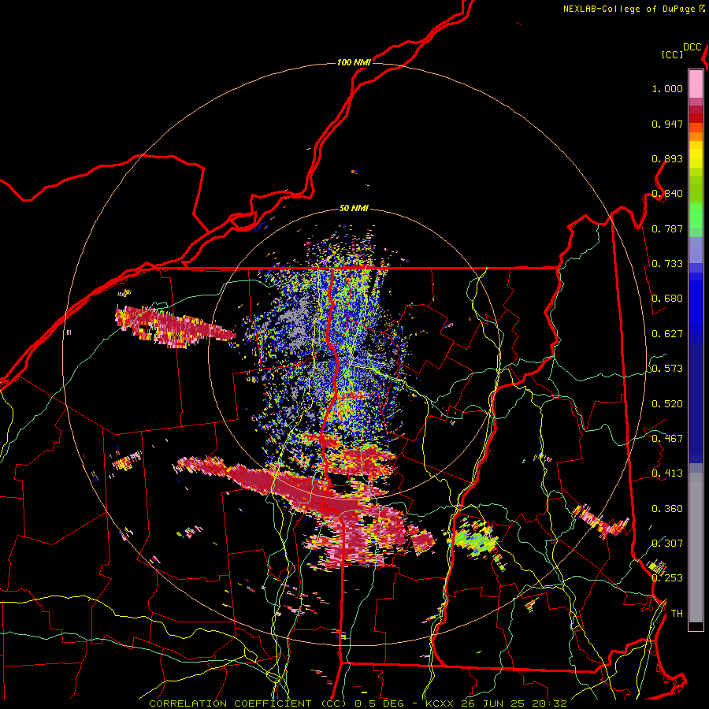Click the NEXLAB-College of DuPage label
Screen dimensions: 709x709
(x=629, y=9)
